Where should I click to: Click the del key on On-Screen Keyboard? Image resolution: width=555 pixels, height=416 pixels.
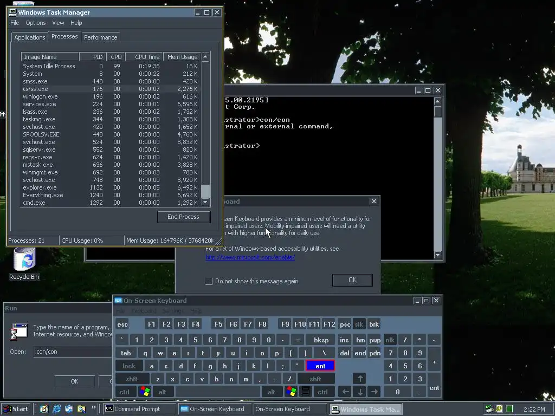(344, 353)
